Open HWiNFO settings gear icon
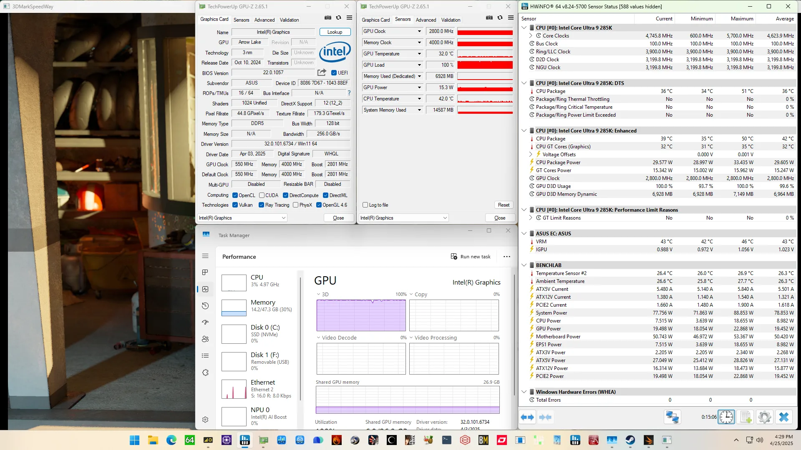 (x=765, y=417)
